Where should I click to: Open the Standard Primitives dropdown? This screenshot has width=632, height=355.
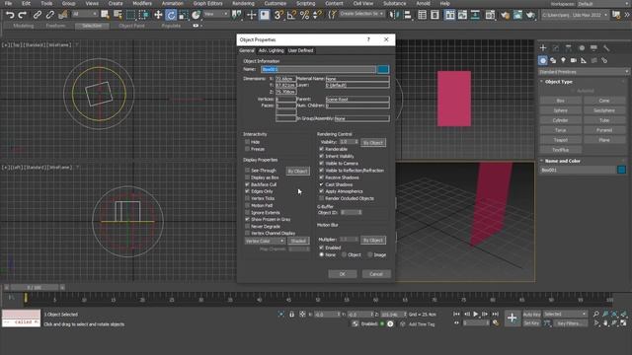tap(584, 72)
